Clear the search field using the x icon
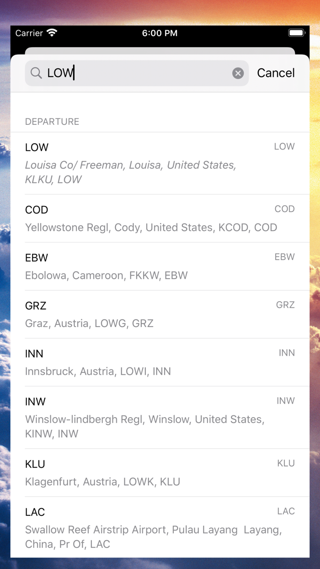 [x=238, y=73]
